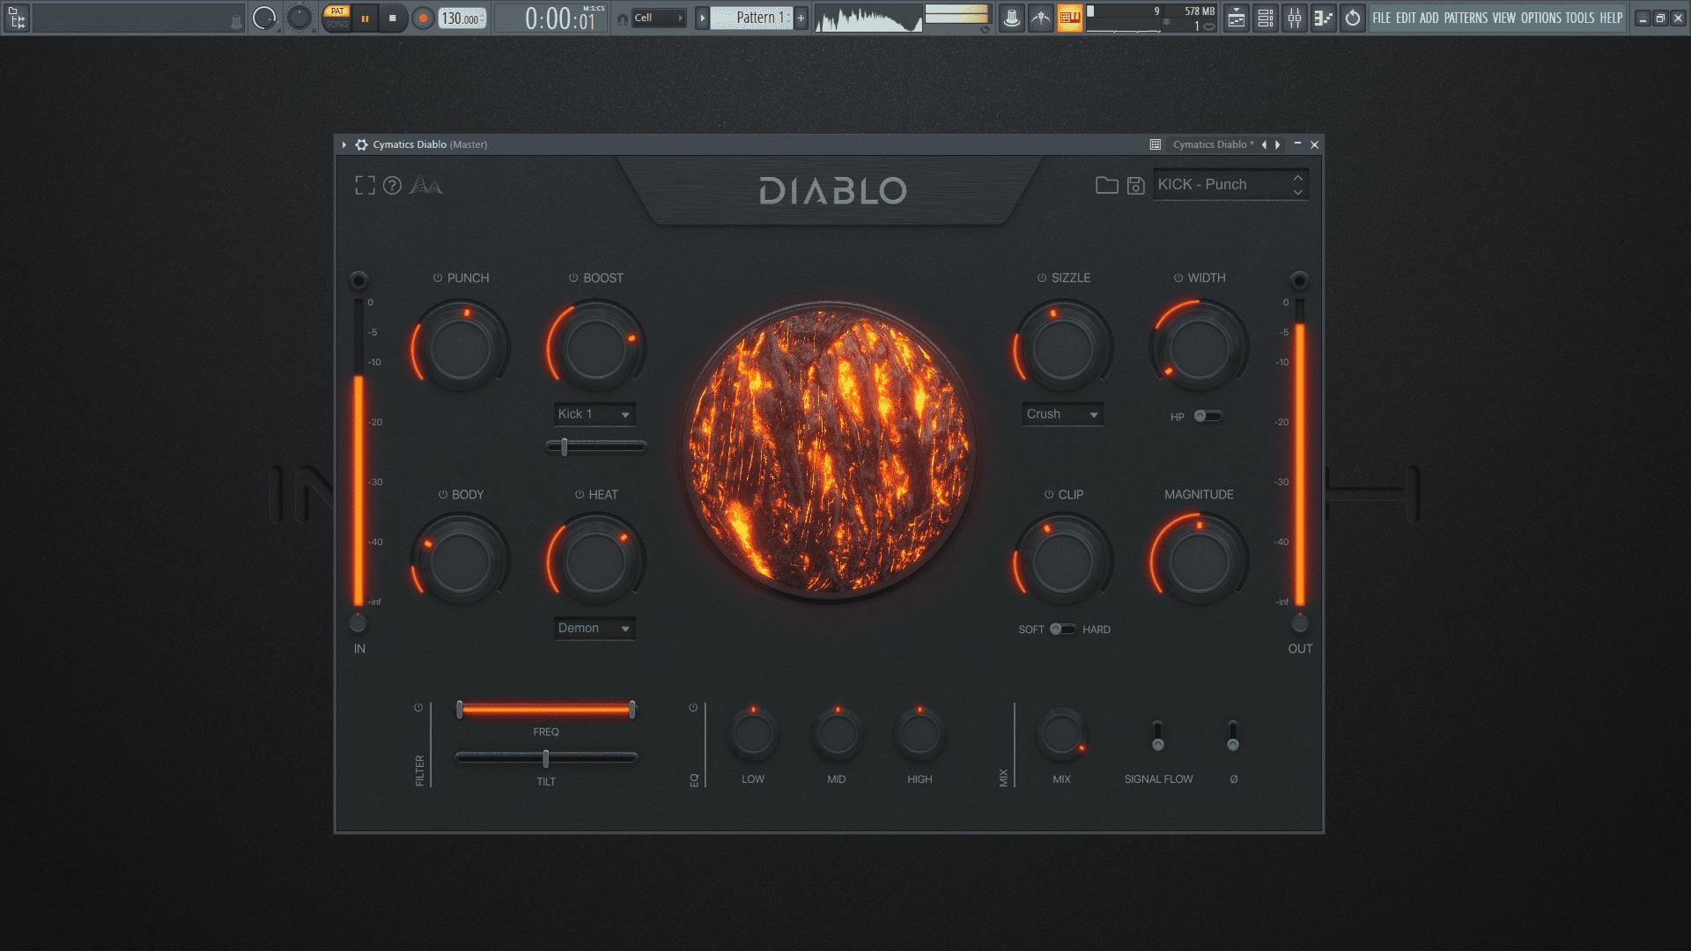
Task: Click the output link icon above OUT meter
Action: coord(1299,281)
